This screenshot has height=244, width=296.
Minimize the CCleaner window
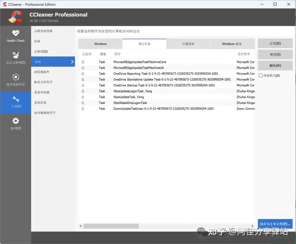[261, 4]
